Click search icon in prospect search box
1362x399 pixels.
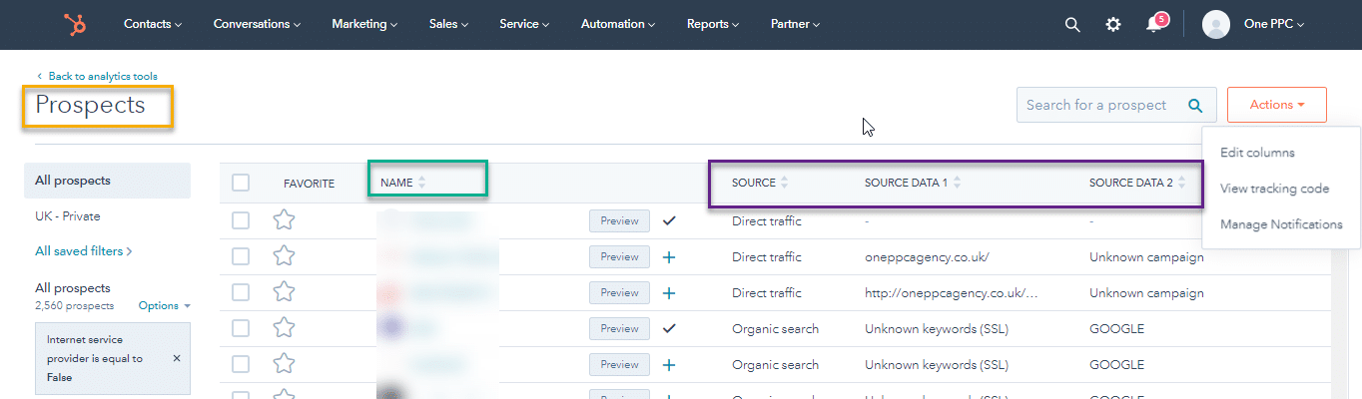click(x=1195, y=105)
